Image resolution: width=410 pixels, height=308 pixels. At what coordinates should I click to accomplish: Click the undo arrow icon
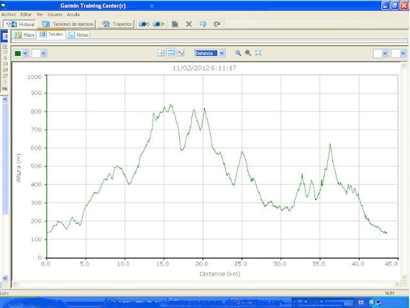[203, 24]
